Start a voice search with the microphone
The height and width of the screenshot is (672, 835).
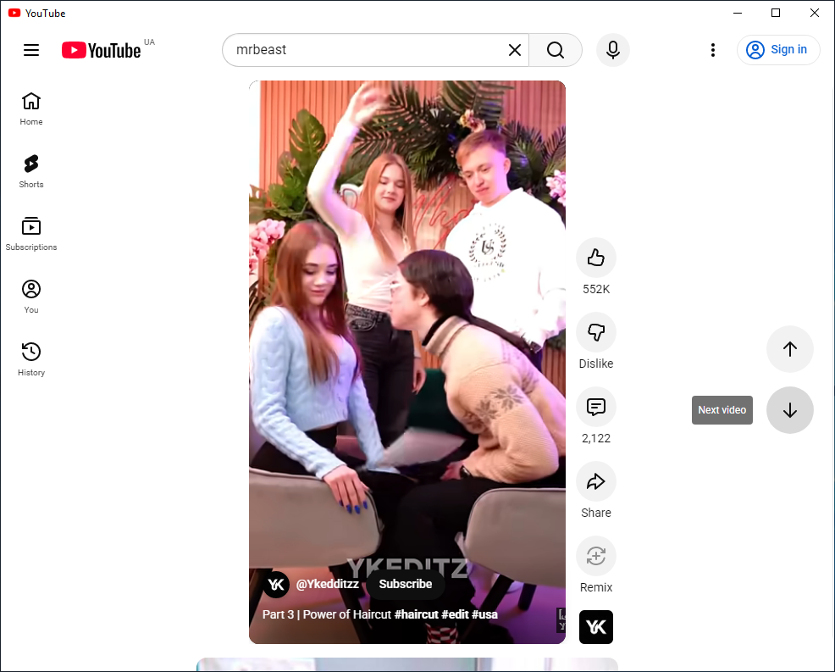(612, 50)
